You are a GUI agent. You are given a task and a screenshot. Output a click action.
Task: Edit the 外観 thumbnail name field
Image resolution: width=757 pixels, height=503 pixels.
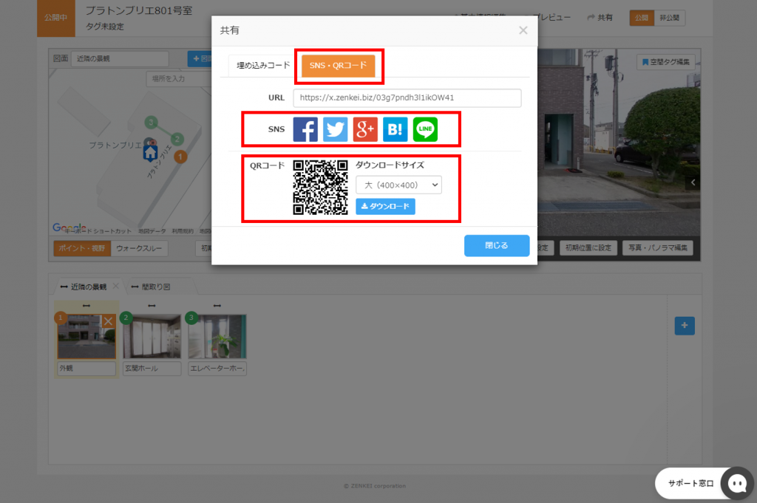coord(86,369)
